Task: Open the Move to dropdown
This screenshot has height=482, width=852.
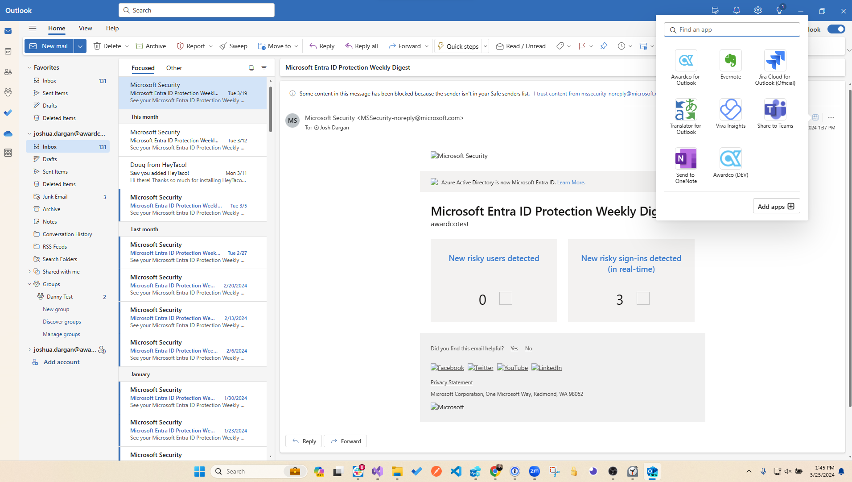Action: pyautogui.click(x=296, y=46)
